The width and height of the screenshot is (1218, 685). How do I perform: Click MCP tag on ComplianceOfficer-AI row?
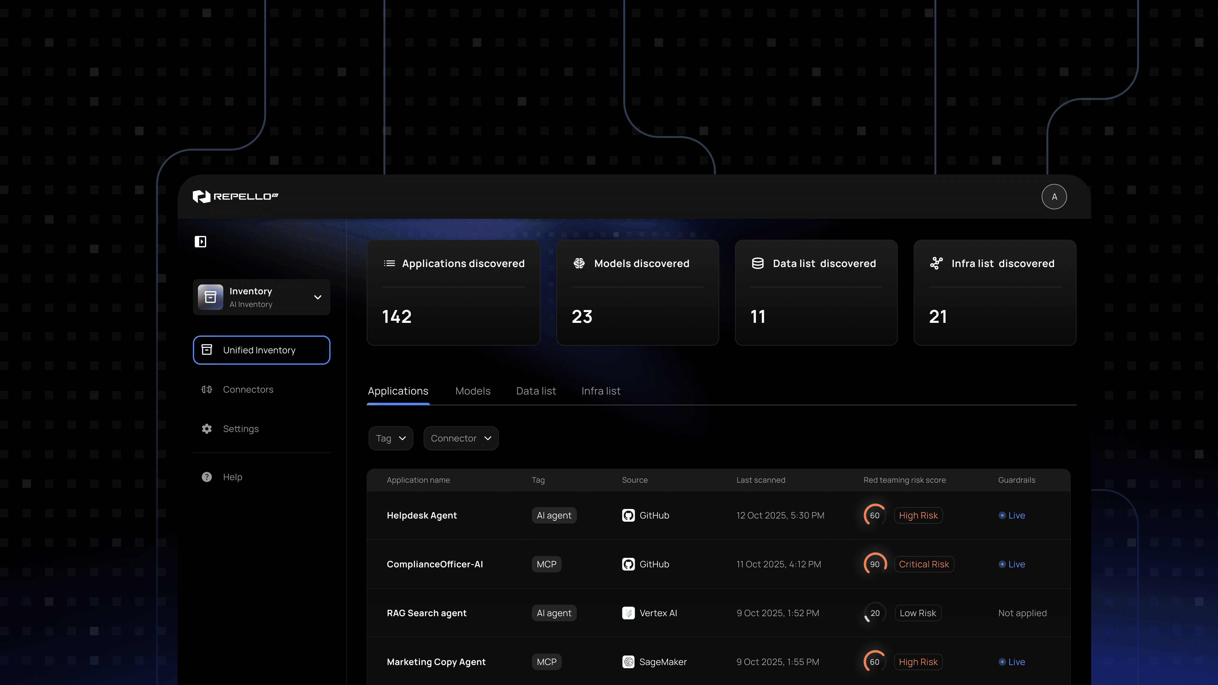pos(547,564)
